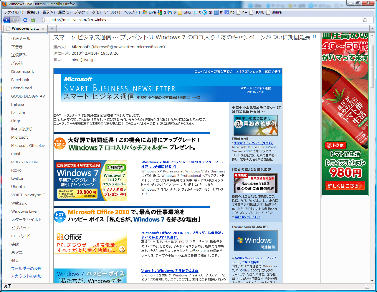Click the Office banner with orange arrow

coord(90,242)
